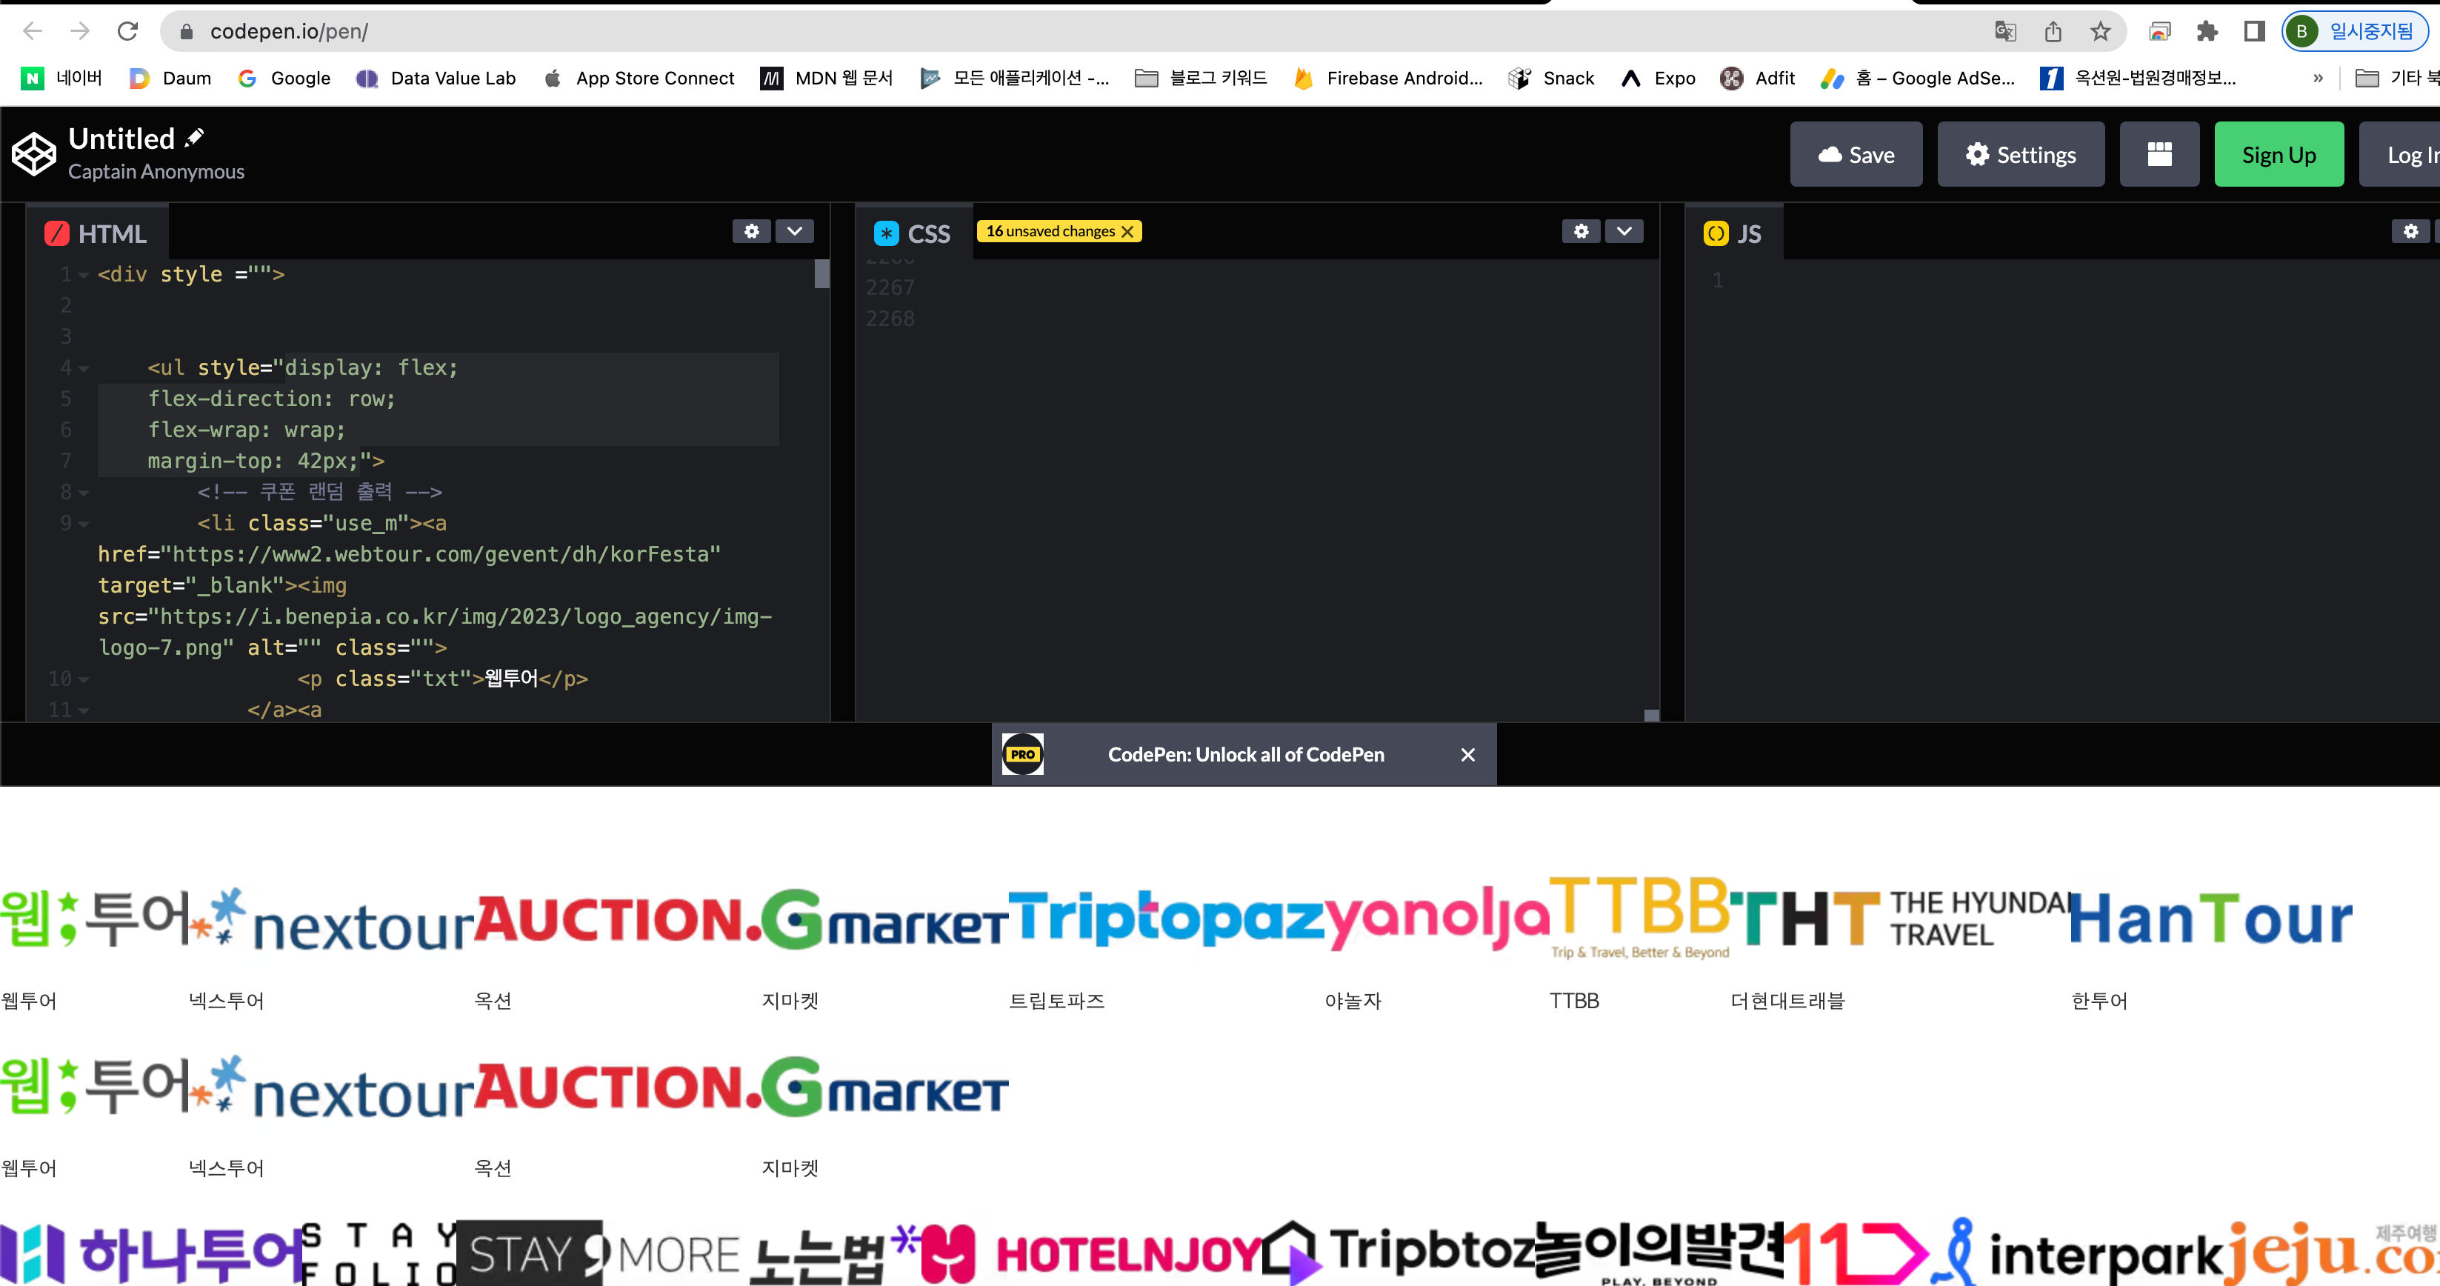Expand the HTML editor dropdown chevron
Screen dimensions: 2440x1286
[x=794, y=231]
